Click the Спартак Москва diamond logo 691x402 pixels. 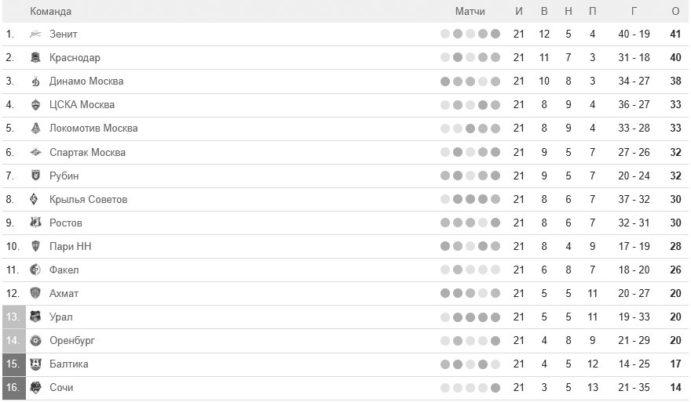(35, 152)
